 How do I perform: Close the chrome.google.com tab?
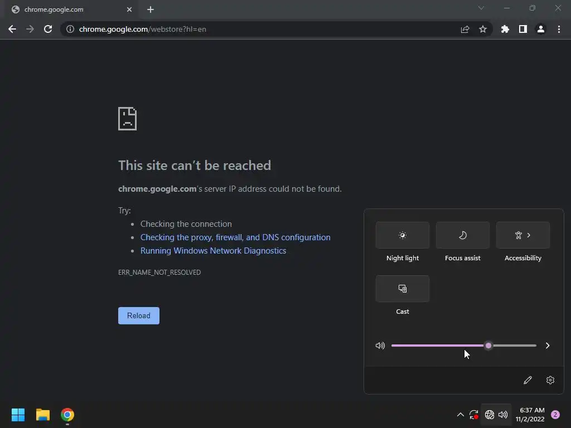[x=129, y=9]
